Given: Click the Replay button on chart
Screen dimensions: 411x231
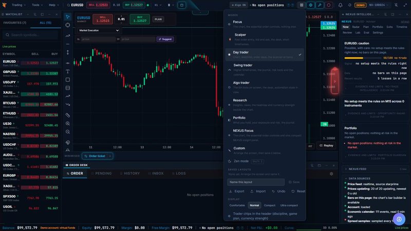Looking at the screenshot, I should tap(326, 145).
